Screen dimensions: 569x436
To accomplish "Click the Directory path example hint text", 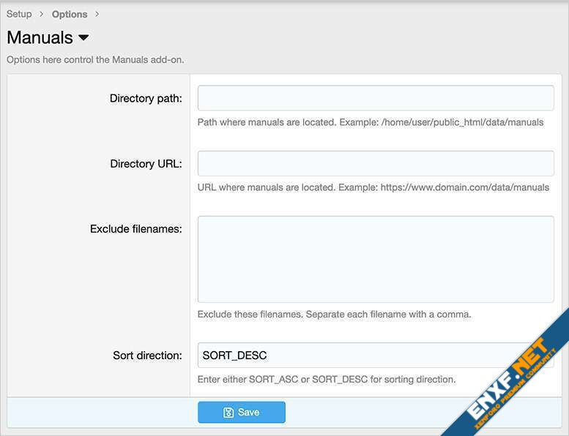I will (371, 122).
